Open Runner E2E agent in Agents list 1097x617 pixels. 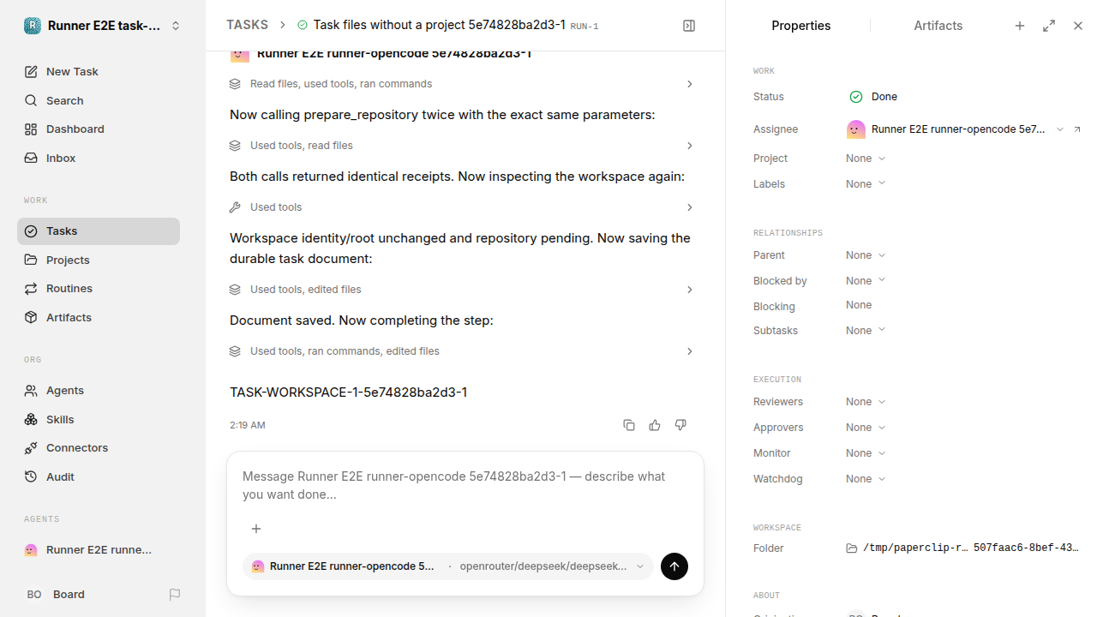pyautogui.click(x=99, y=550)
